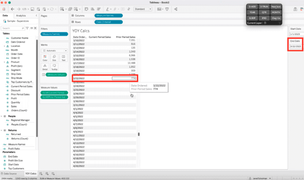This screenshot has height=180, width=304.
Task: Click the Current Period Sales column header
Action: (x=100, y=37)
